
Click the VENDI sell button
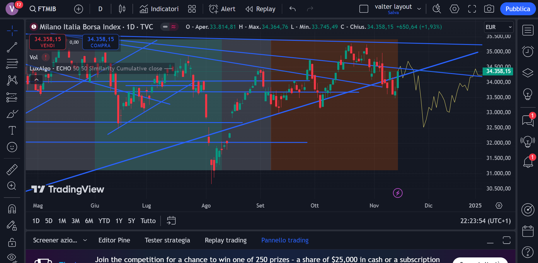click(47, 42)
